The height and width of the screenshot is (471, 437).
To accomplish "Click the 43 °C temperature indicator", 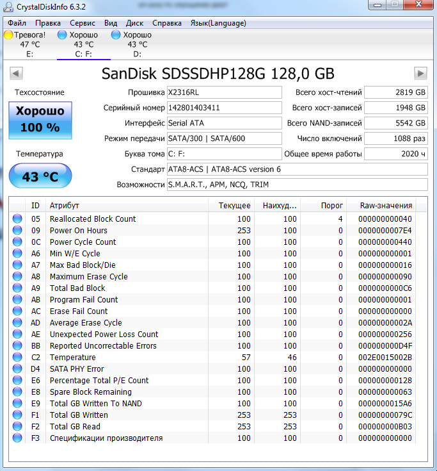I will pyautogui.click(x=40, y=177).
